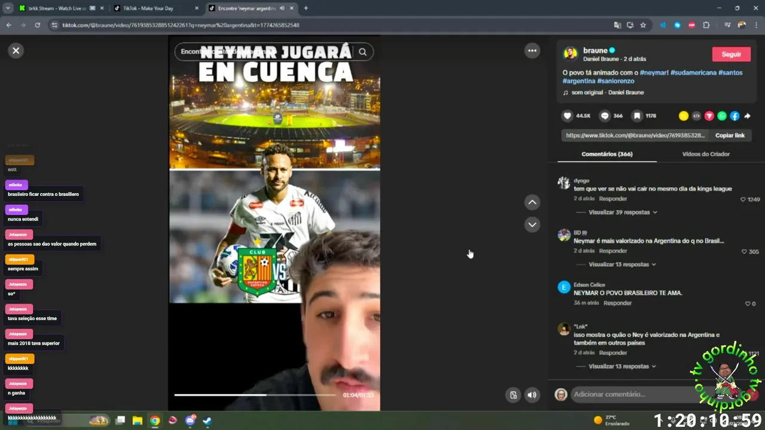
Task: Toggle auto-scroll icon next to volume
Action: coord(513,395)
